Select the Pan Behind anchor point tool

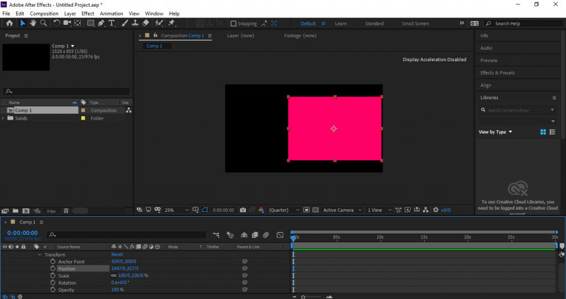(77, 23)
